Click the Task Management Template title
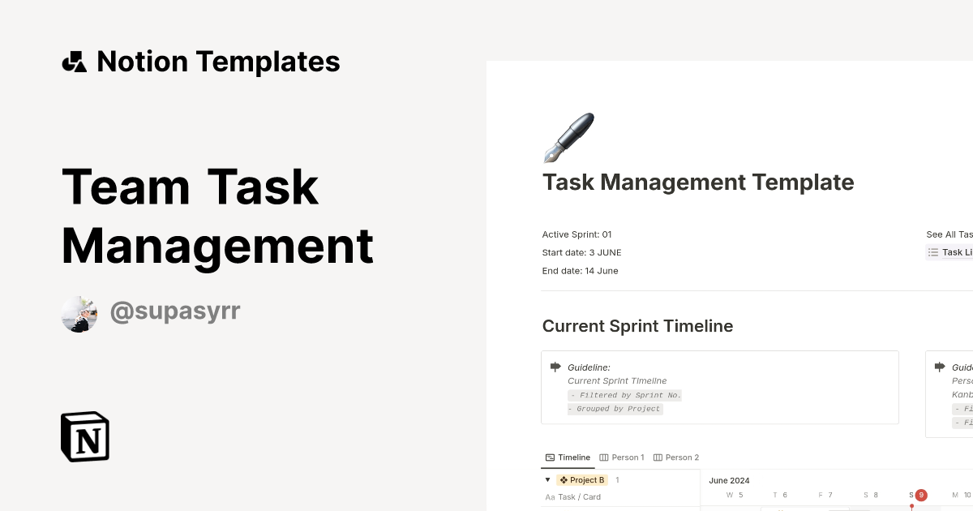 pyautogui.click(x=699, y=182)
